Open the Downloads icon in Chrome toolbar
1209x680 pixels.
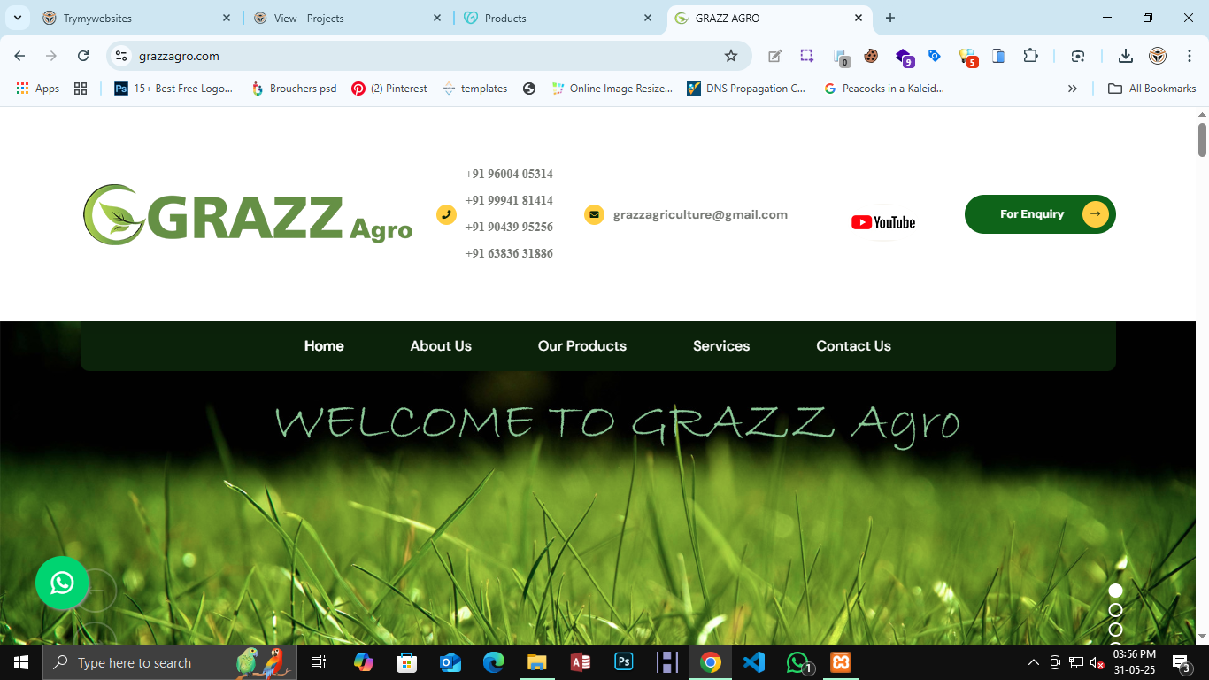(x=1125, y=55)
